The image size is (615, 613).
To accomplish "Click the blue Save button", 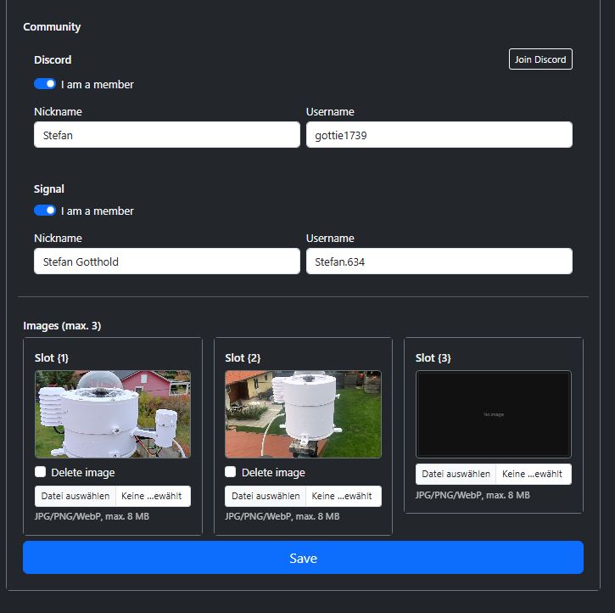I will tap(303, 558).
